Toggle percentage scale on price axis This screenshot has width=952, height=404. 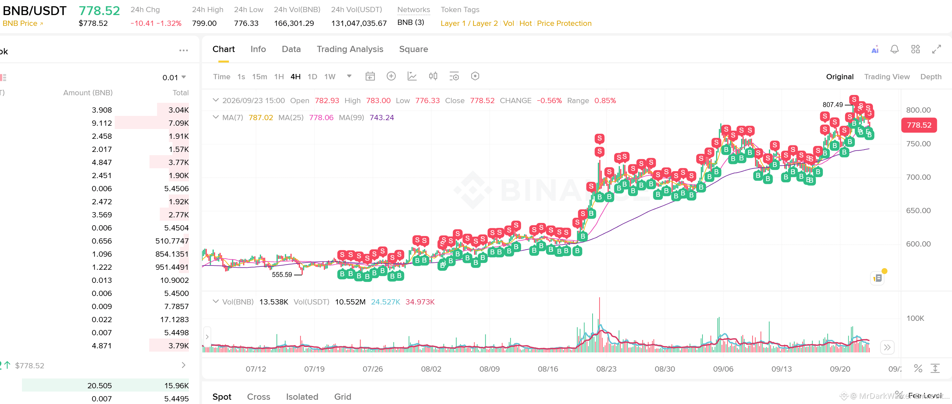coord(918,368)
